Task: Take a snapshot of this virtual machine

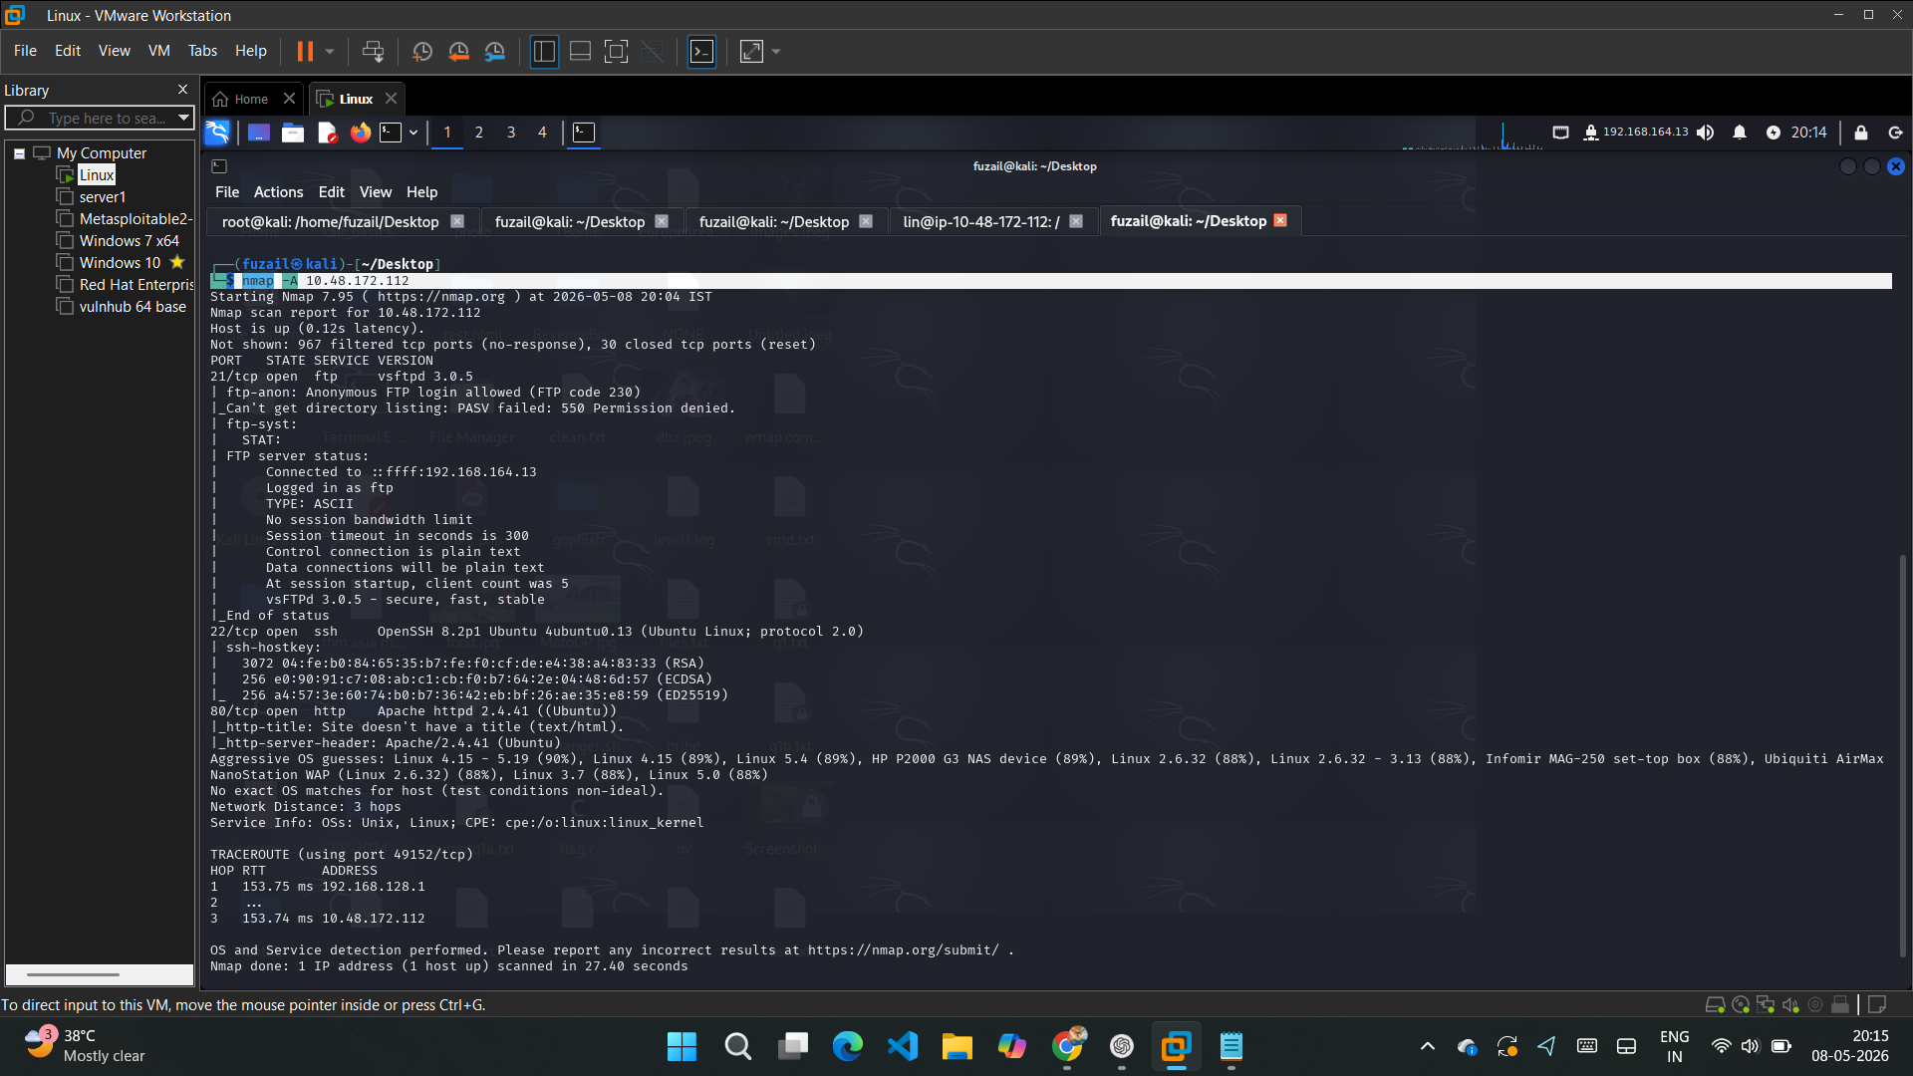Action: coord(422,51)
